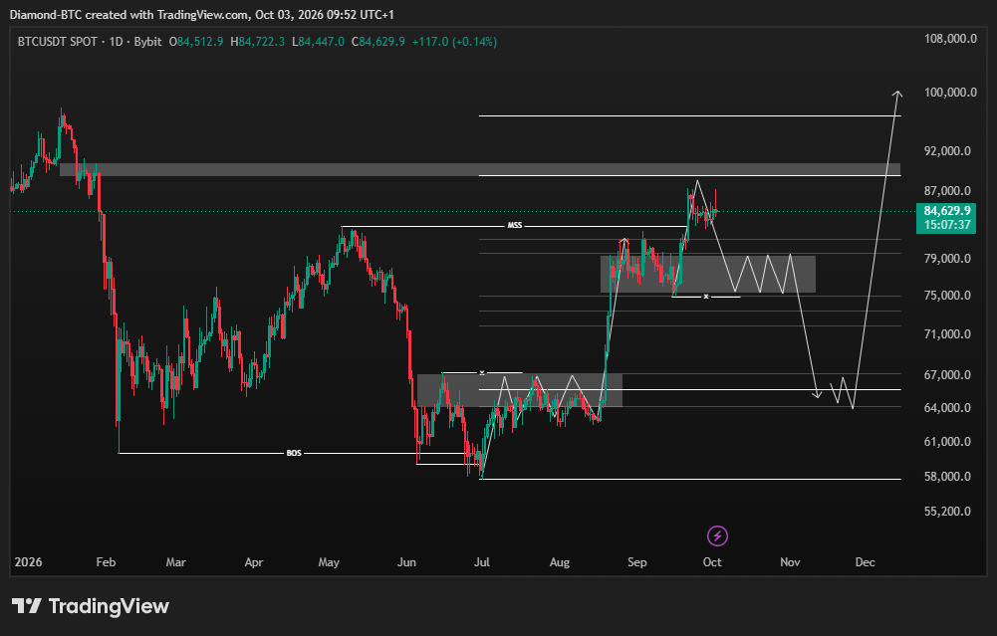Click the high value H84,722.3
Image resolution: width=997 pixels, height=636 pixels.
258,42
